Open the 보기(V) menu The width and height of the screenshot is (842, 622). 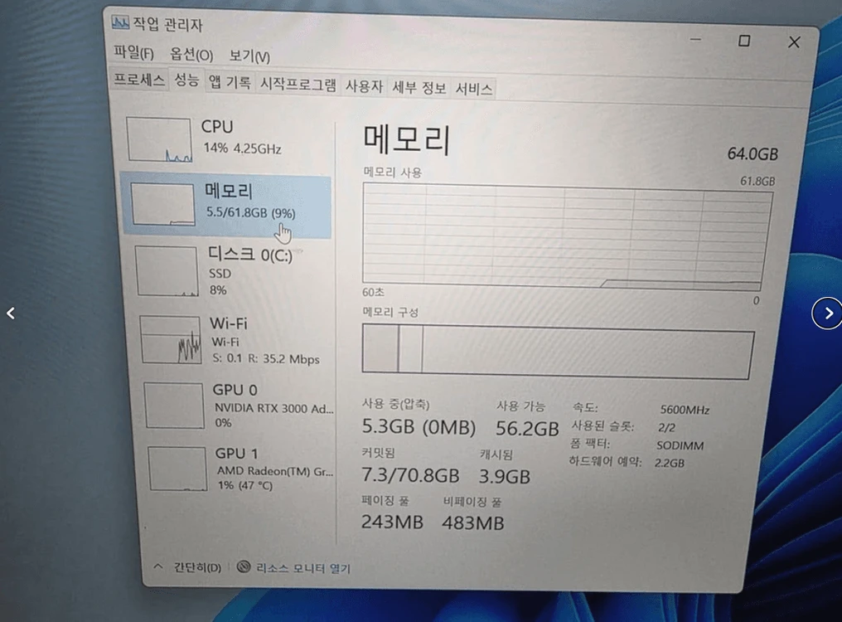(249, 56)
